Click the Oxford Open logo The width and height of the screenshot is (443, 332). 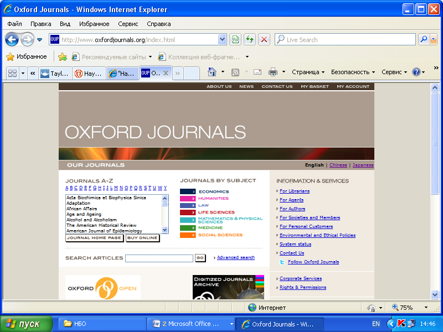(102, 287)
